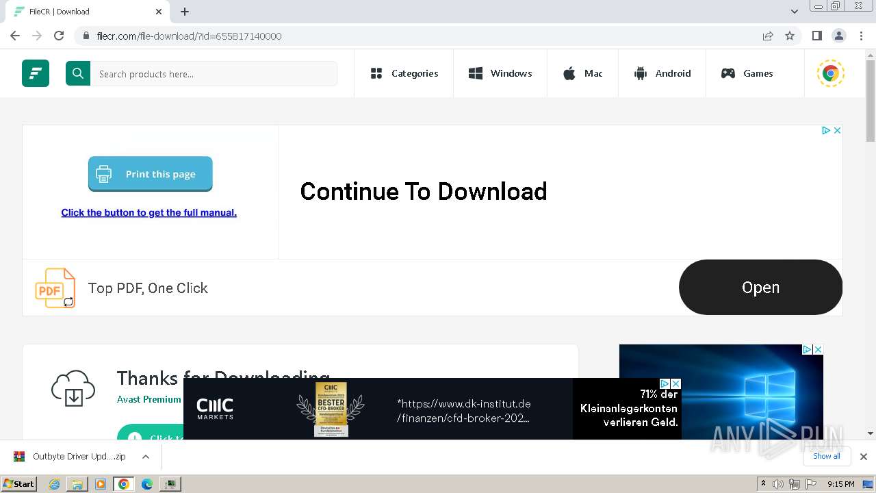Open the Windows section
Viewport: 876px width, 493px height.
pos(500,73)
